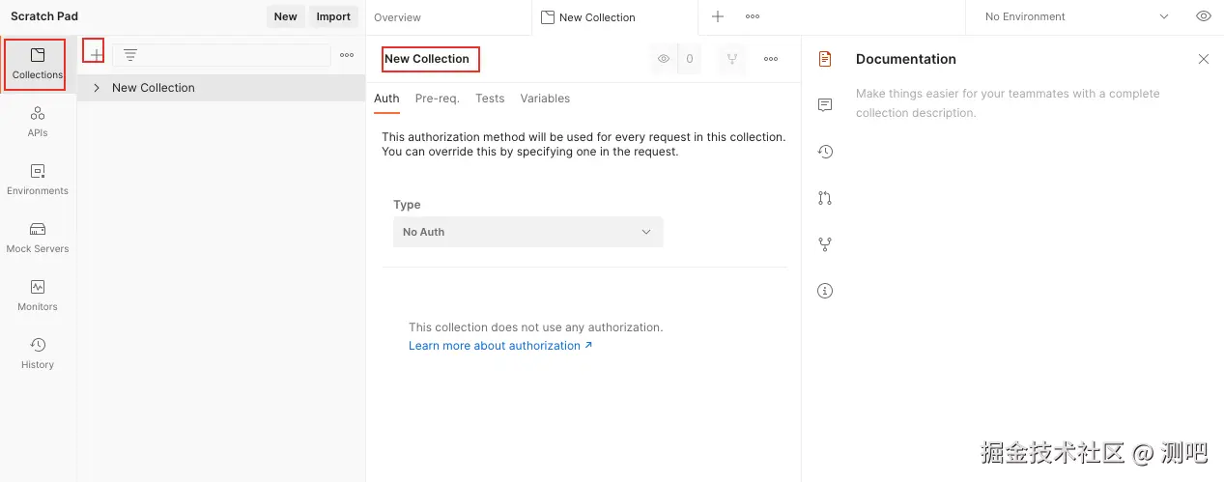Open Monitors sidebar section
This screenshot has height=482, width=1224.
(x=37, y=296)
